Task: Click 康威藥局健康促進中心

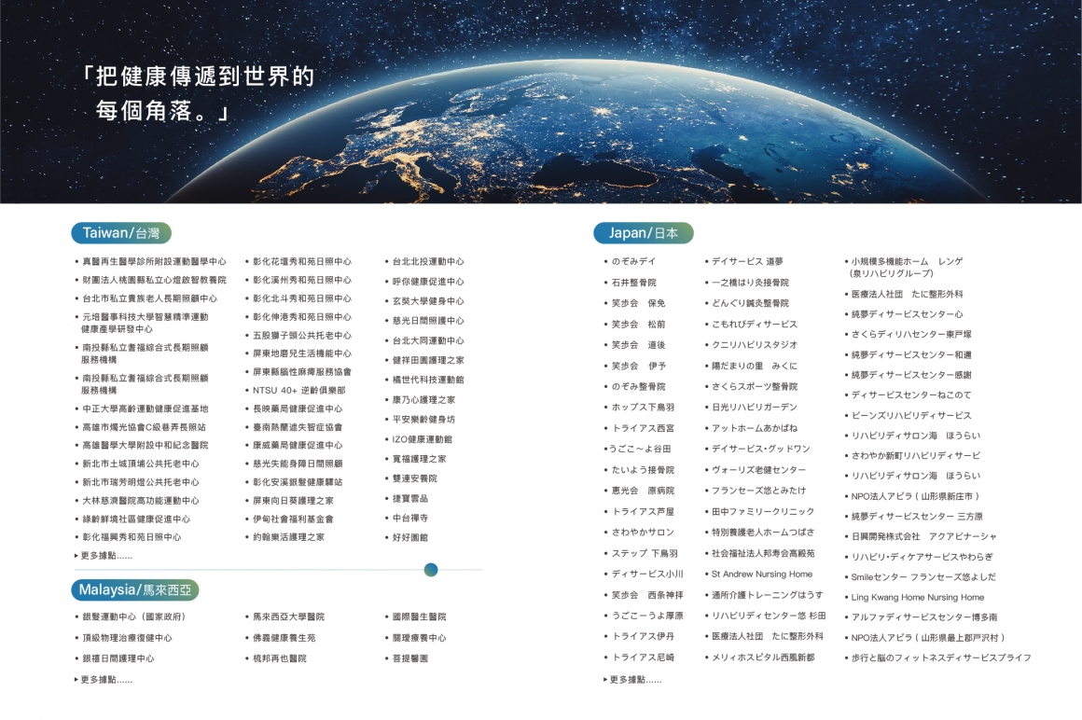Action: [297, 446]
